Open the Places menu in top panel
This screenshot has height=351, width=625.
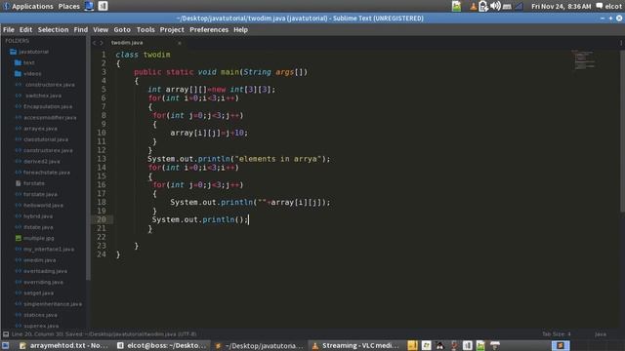point(69,7)
